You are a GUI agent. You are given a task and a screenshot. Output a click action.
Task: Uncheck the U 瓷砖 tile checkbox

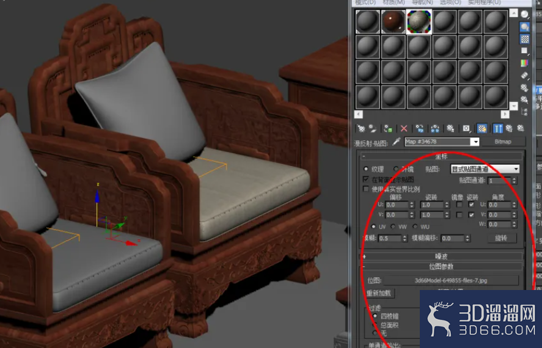tap(471, 205)
